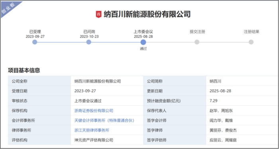Open the 浙江天册律师事务所 law firm link
The height and width of the screenshot is (149, 279).
point(92,130)
